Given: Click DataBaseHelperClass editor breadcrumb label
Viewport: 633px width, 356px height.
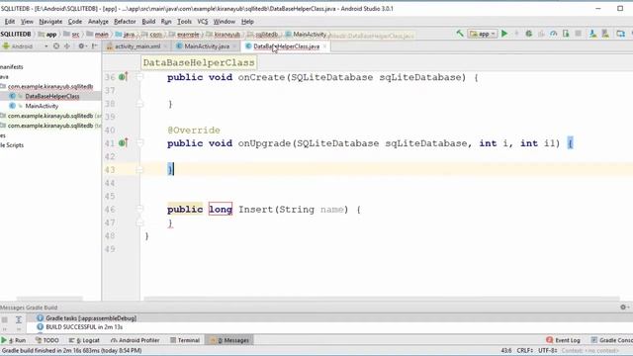Looking at the screenshot, I should [x=199, y=62].
